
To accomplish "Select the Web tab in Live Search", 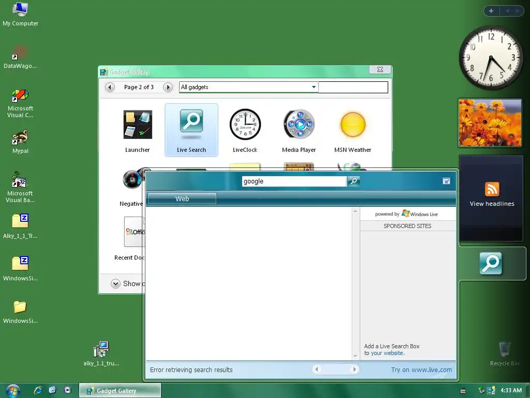I will coord(182,198).
